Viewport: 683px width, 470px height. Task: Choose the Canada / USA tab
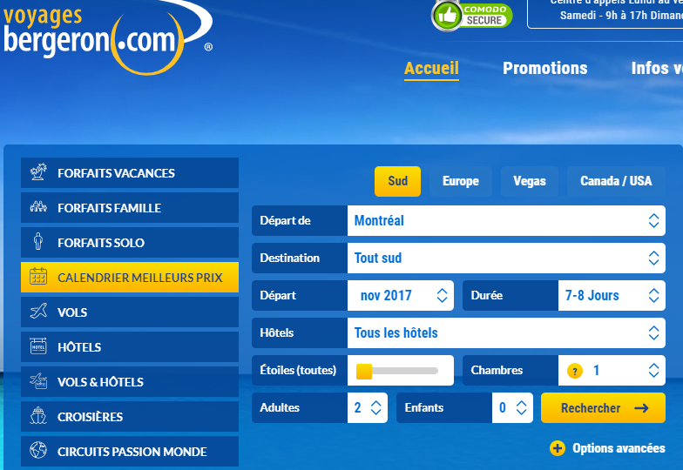pyautogui.click(x=615, y=181)
